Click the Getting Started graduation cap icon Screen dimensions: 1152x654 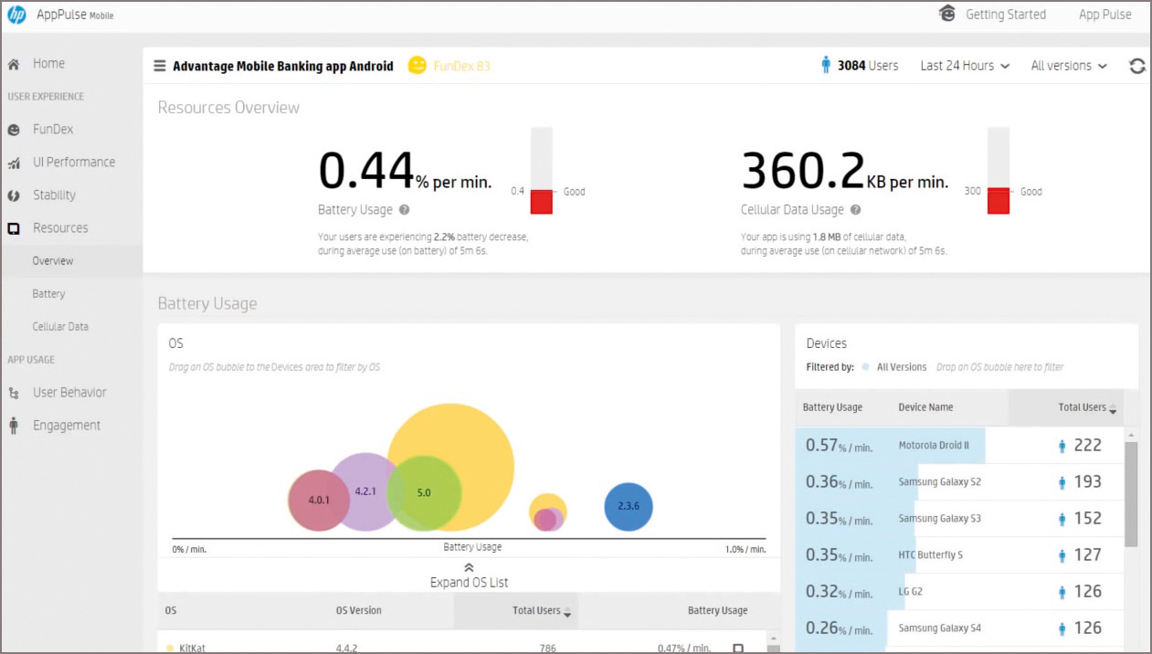click(x=947, y=14)
